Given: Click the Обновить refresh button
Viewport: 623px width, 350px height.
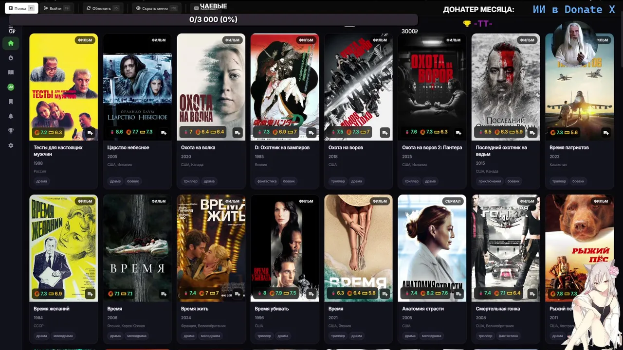Looking at the screenshot, I should point(102,8).
